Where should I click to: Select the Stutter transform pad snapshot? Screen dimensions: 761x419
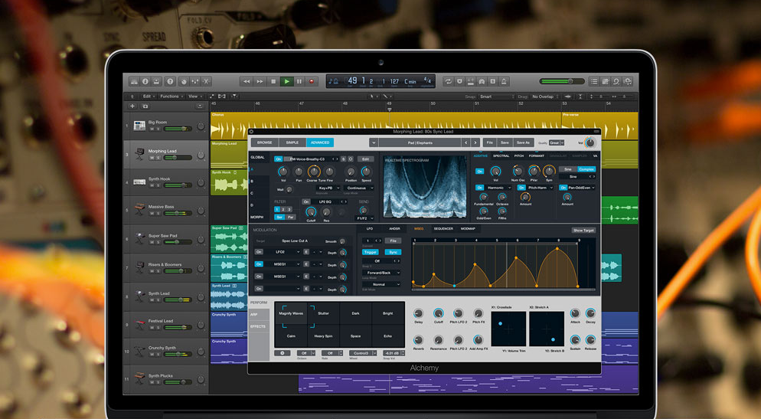point(323,313)
